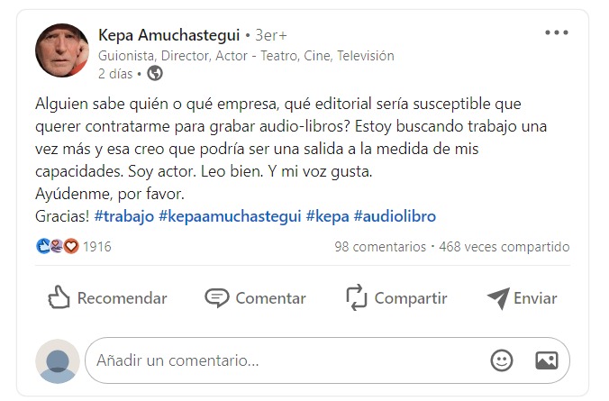Screen dimensions: 609x401
Task: View the 468 veces compartido list
Action: tap(504, 247)
